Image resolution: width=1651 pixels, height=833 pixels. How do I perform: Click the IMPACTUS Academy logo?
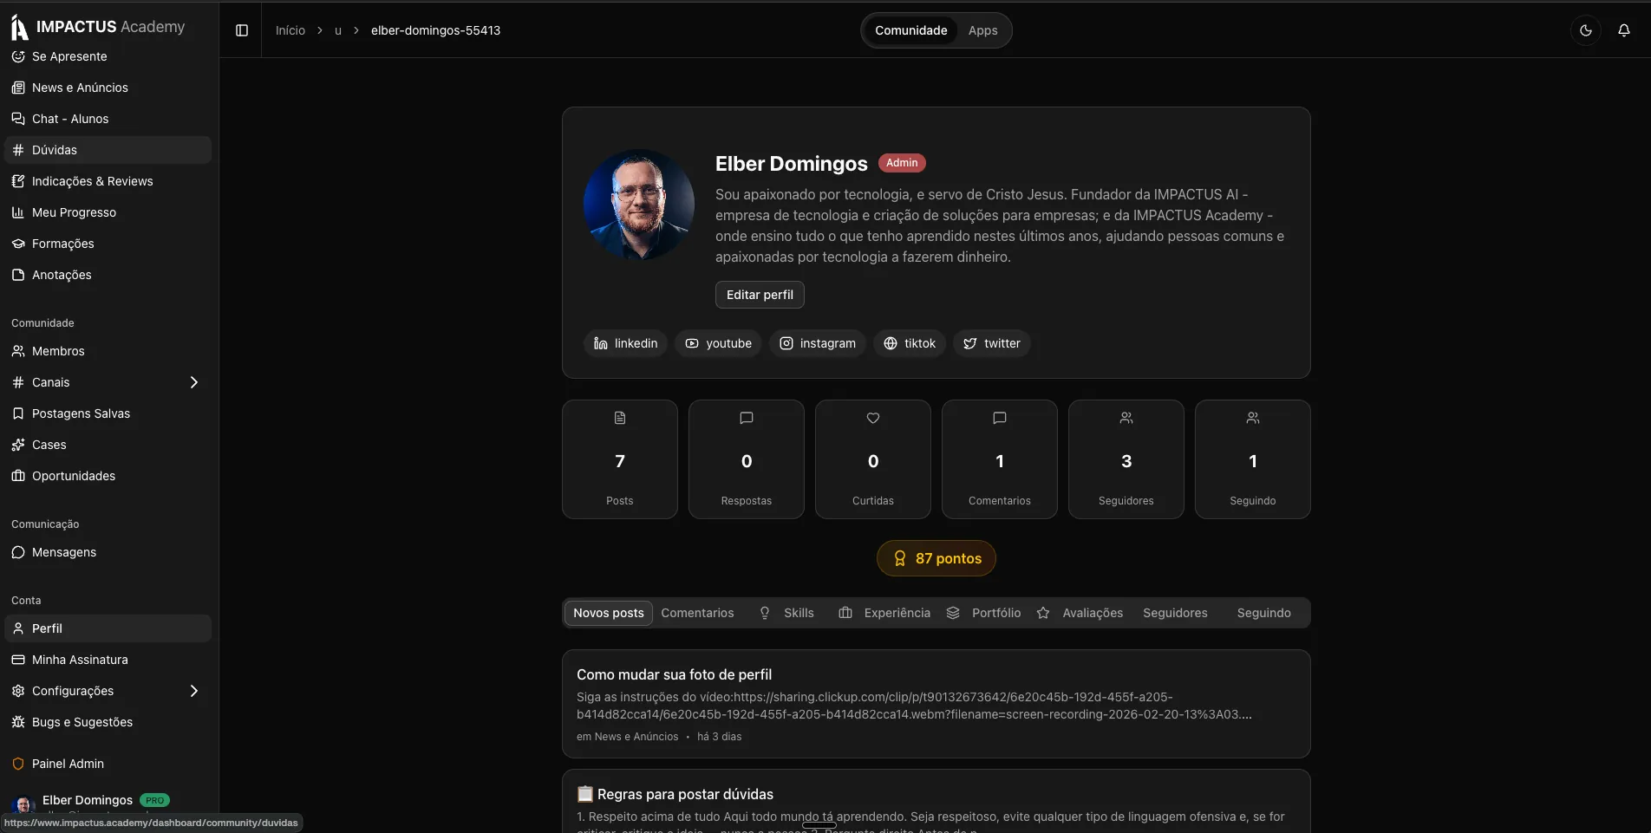[x=98, y=27]
